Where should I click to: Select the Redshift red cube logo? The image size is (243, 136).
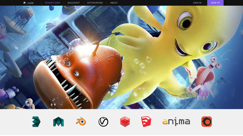point(125,122)
